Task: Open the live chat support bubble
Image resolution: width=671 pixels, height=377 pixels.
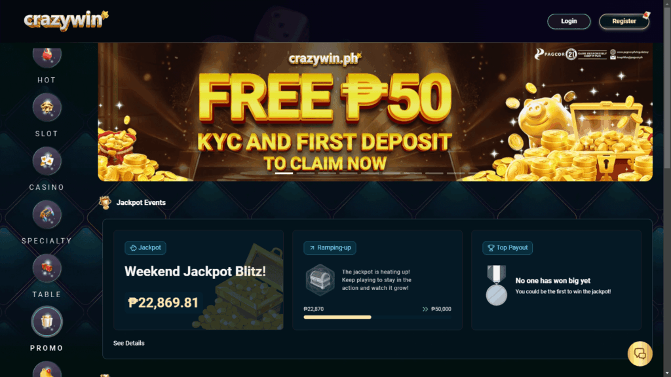Action: coord(640,353)
